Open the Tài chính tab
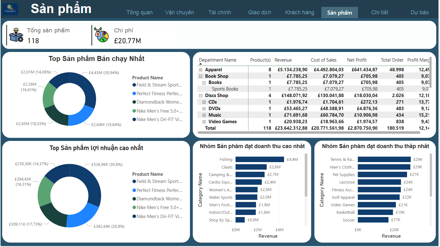 pos(220,12)
